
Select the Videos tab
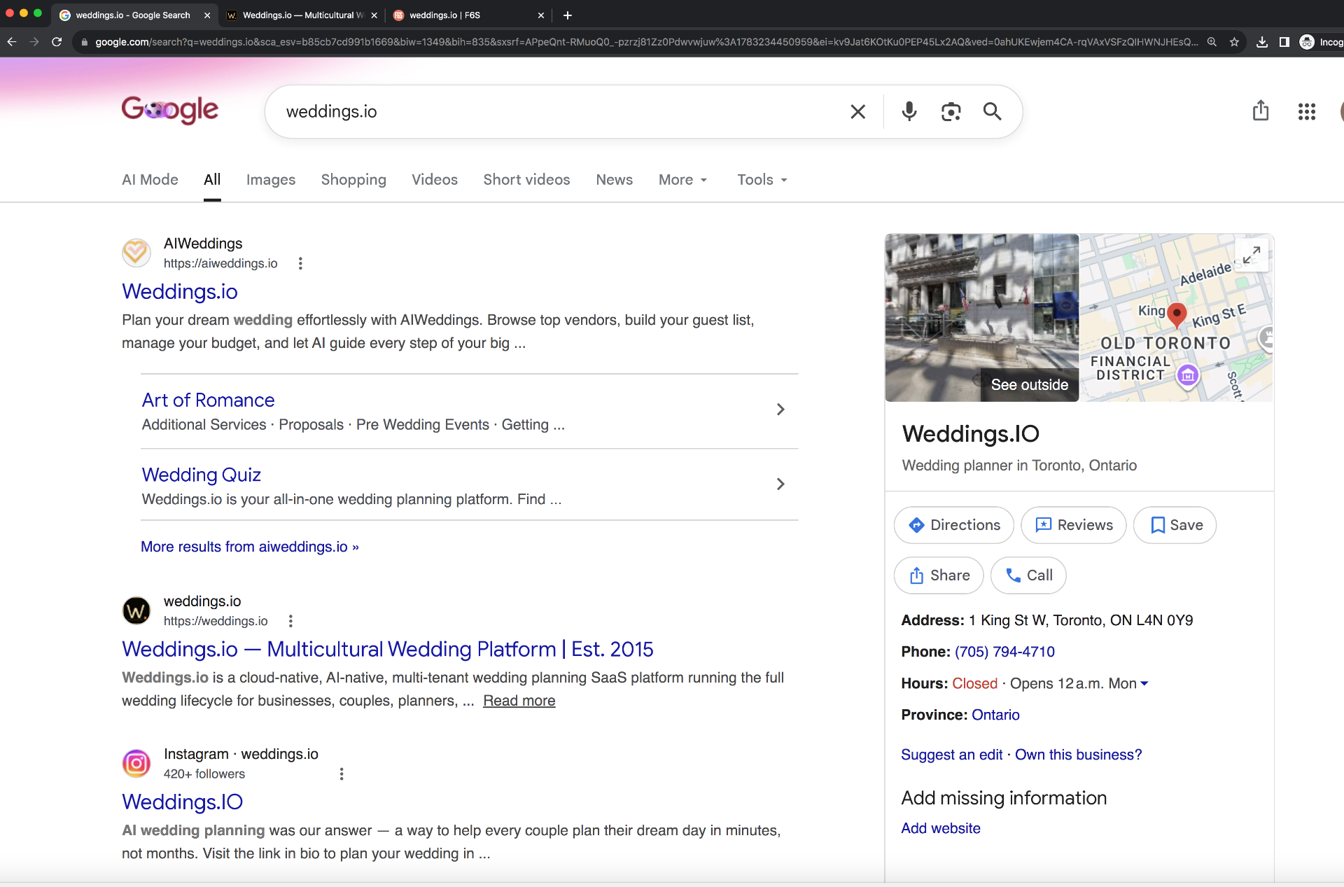pyautogui.click(x=435, y=180)
